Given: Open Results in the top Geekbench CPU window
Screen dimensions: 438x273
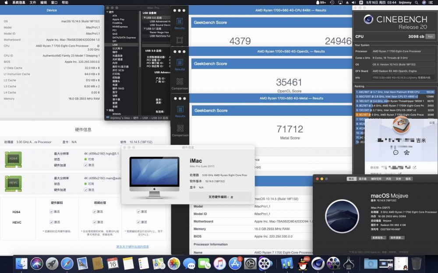Looking at the screenshot, I should click(x=179, y=24).
